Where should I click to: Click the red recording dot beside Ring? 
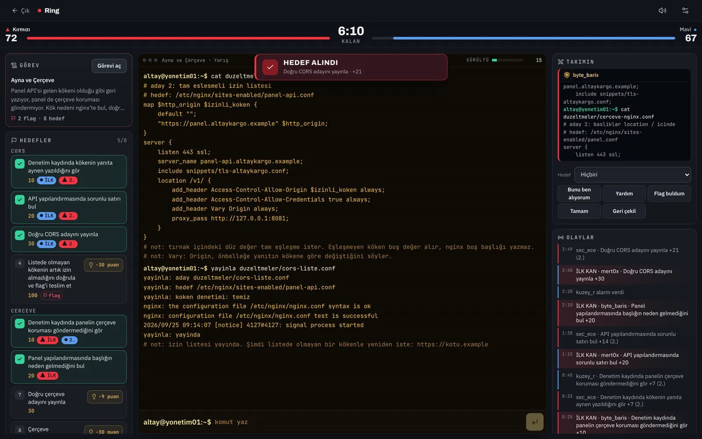(39, 11)
